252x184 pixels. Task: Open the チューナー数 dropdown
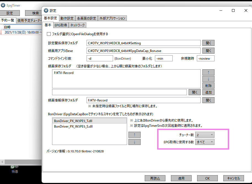pos(205,135)
